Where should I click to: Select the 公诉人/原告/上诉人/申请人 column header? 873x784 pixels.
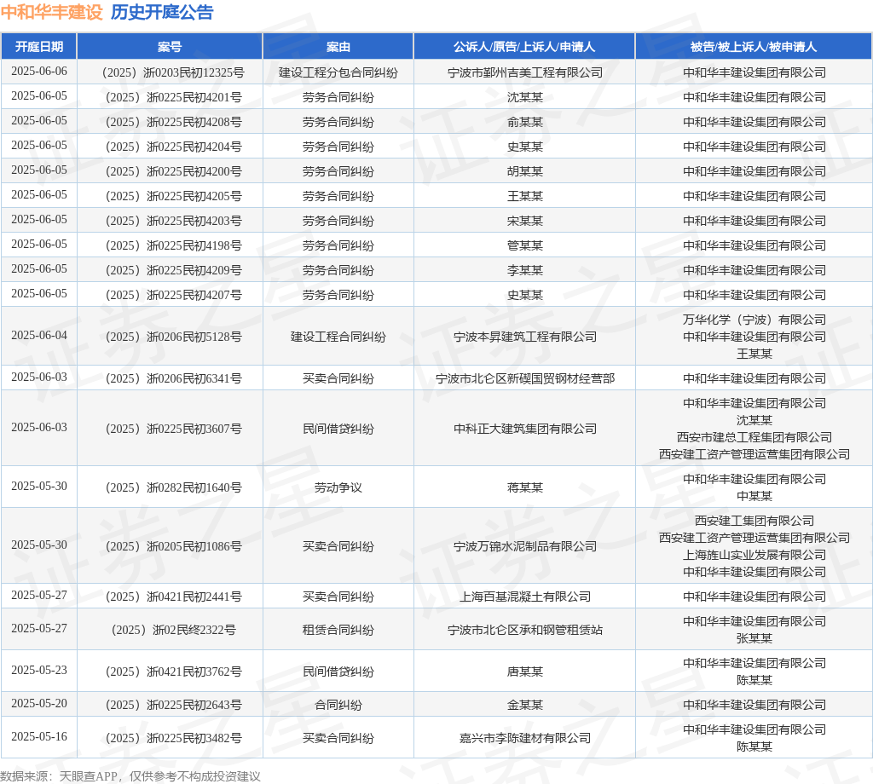tap(524, 47)
